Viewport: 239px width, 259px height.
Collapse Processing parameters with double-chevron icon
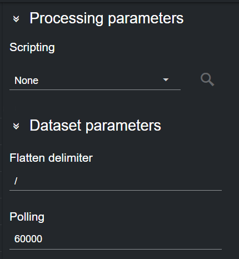16,19
